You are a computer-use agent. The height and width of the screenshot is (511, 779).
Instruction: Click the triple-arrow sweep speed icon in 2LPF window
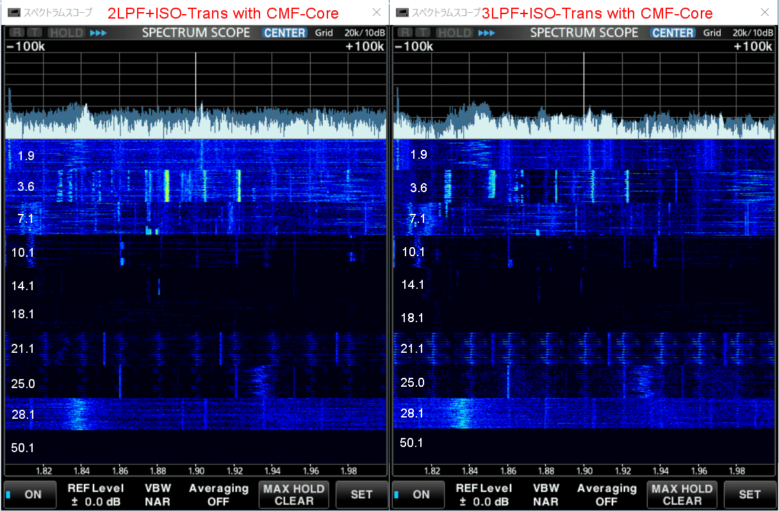(x=98, y=33)
